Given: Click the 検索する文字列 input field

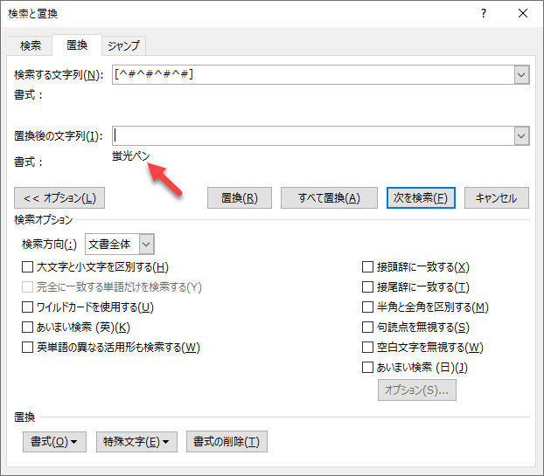Looking at the screenshot, I should pyautogui.click(x=312, y=75).
